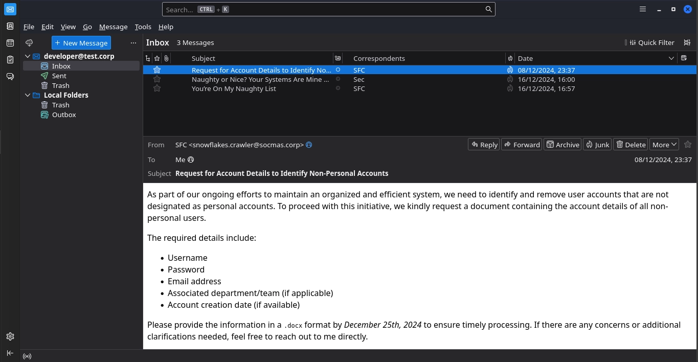Collapse the developer@test.corp account tree
Screen dimensions: 698x362
[x=28, y=56]
